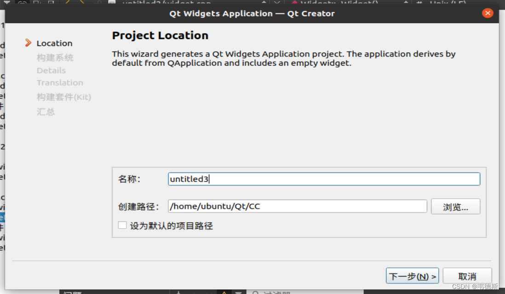Screen dimensions: 505x294
Task: Open the 汇总 summary step
Action: tap(46, 112)
